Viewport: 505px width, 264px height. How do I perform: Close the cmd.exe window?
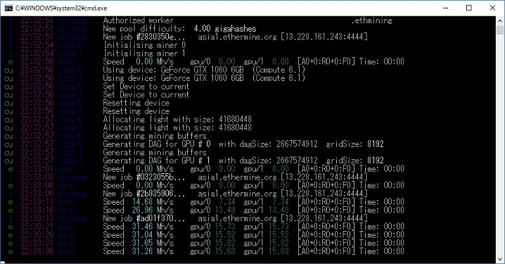click(x=492, y=8)
